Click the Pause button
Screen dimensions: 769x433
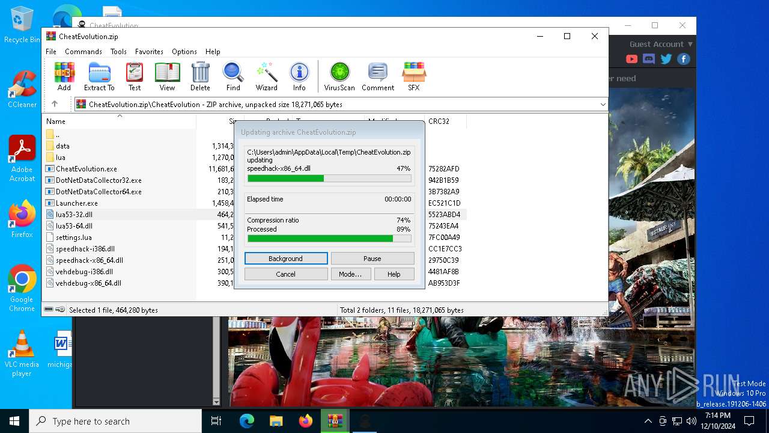point(372,259)
